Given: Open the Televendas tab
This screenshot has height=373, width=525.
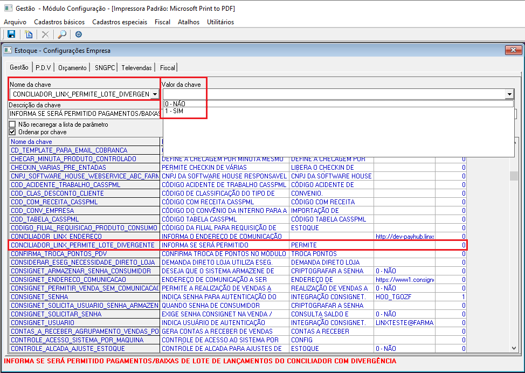Looking at the screenshot, I should 136,68.
